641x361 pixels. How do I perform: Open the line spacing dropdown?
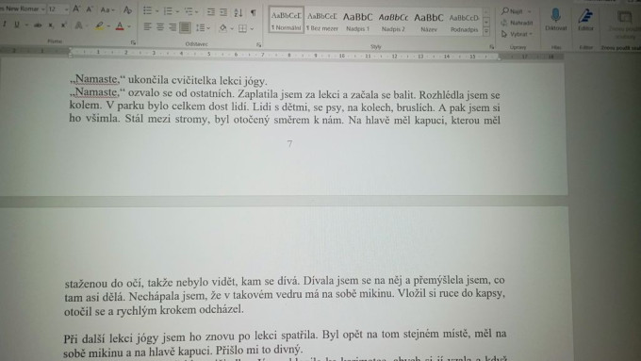[x=203, y=28]
